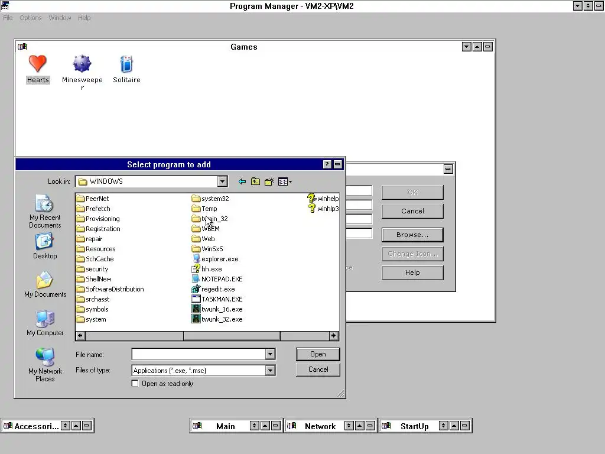Select the SchCache folder
Image resolution: width=605 pixels, height=454 pixels.
click(95, 259)
